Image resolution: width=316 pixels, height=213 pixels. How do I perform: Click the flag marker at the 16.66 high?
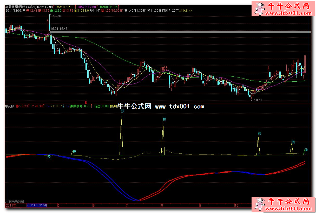(50, 15)
